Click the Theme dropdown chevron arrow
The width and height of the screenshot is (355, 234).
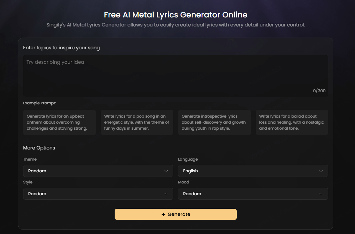166,171
